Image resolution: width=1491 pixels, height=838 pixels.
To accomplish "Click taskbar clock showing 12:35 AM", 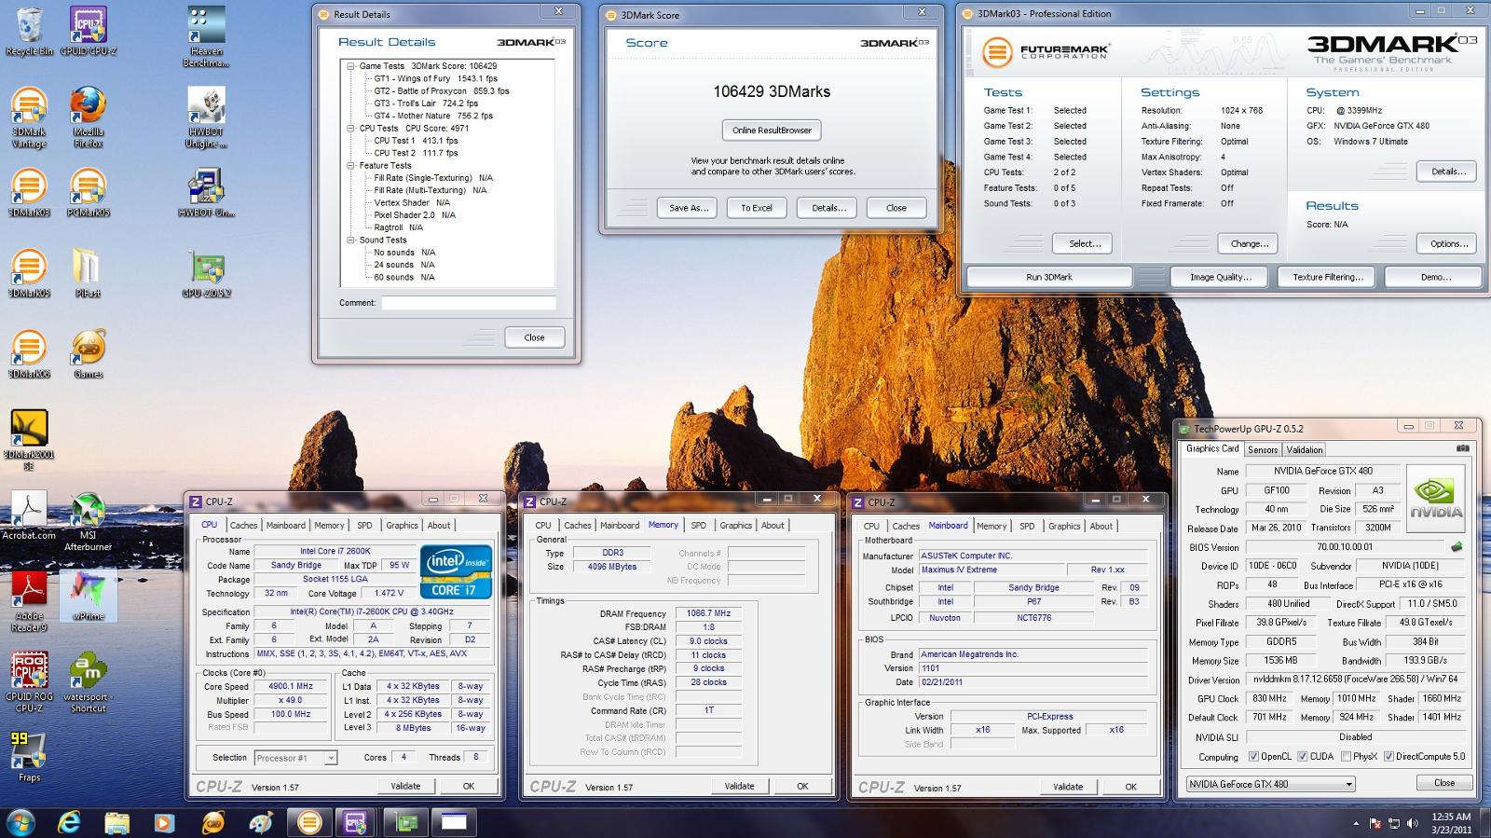I will [1451, 822].
